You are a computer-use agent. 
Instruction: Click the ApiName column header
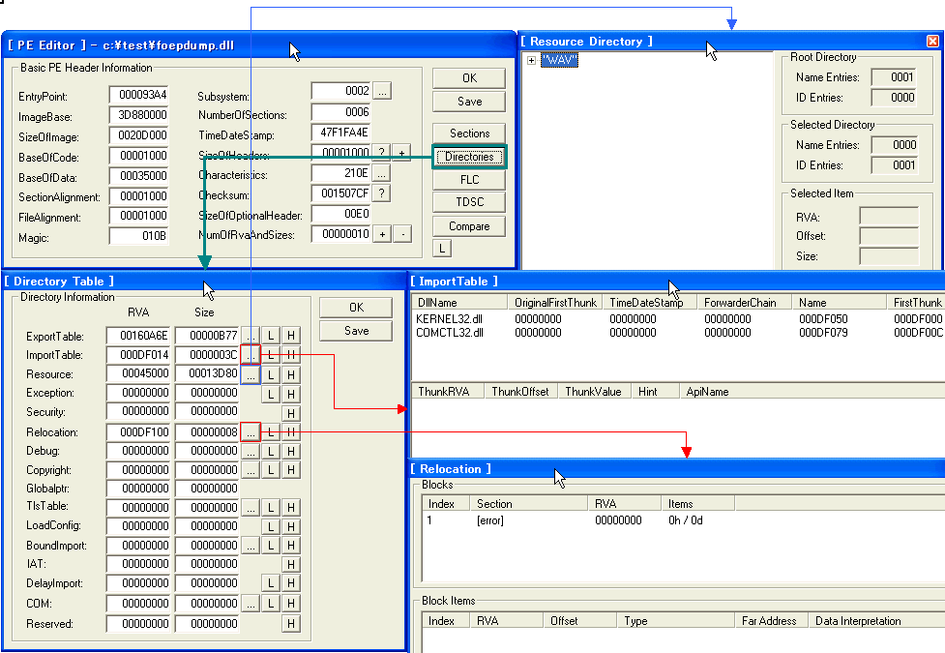point(812,392)
